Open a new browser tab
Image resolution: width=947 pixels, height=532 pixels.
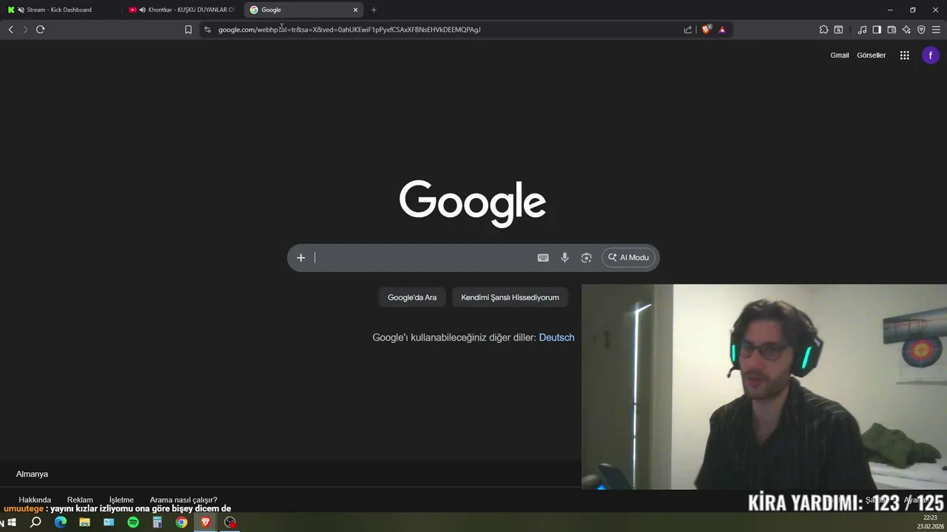click(x=374, y=10)
